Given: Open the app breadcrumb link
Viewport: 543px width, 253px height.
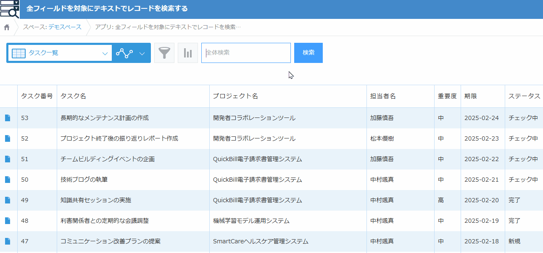Looking at the screenshot, I should 168,27.
